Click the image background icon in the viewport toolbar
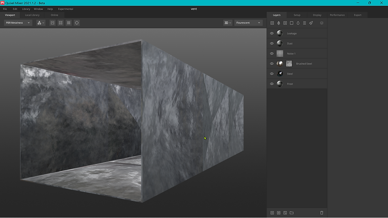This screenshot has width=388, height=218. pyautogui.click(x=52, y=23)
